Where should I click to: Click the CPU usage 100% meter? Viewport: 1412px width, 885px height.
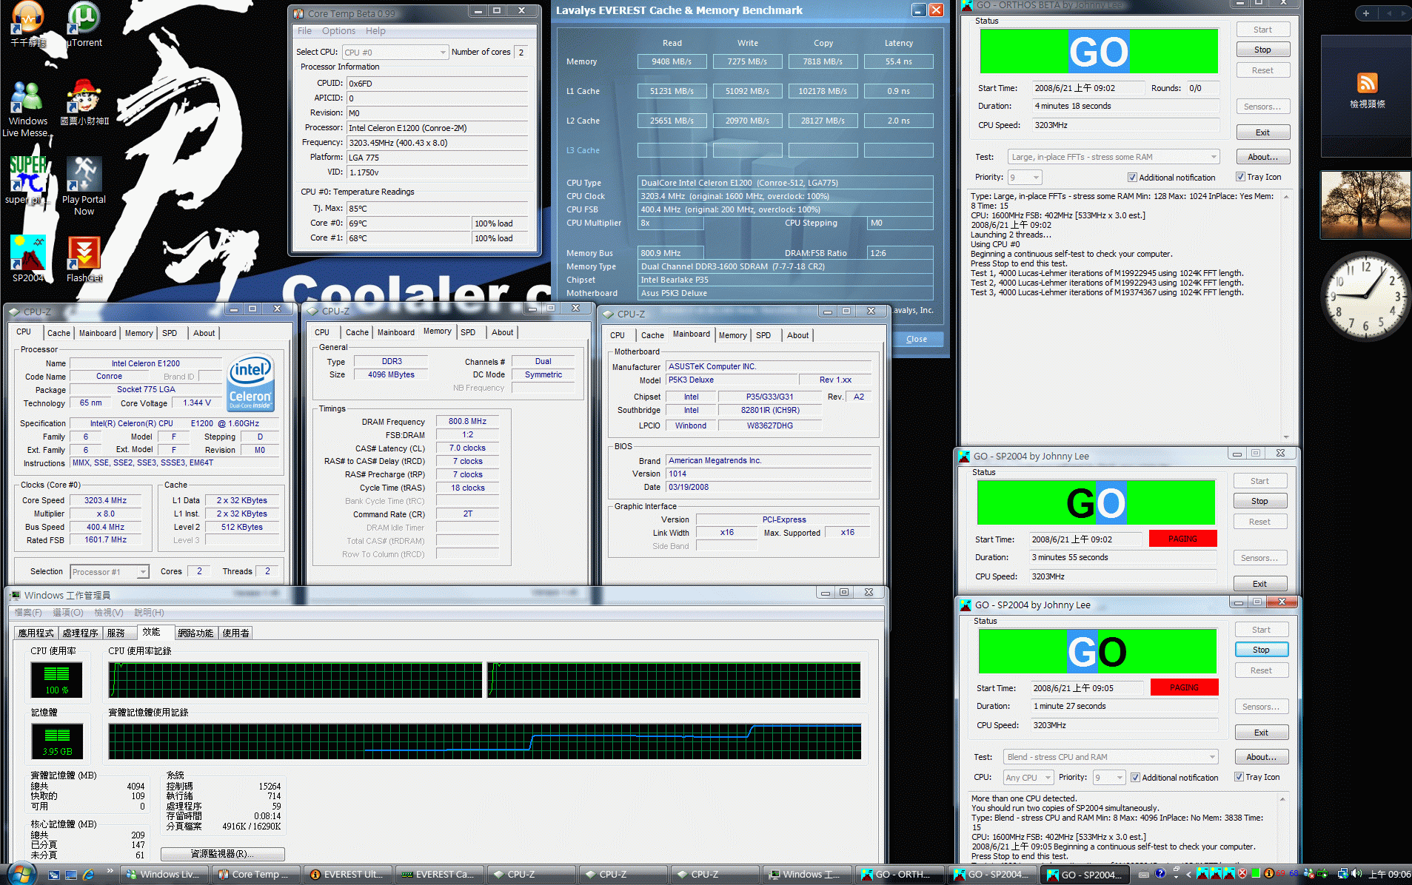[56, 679]
